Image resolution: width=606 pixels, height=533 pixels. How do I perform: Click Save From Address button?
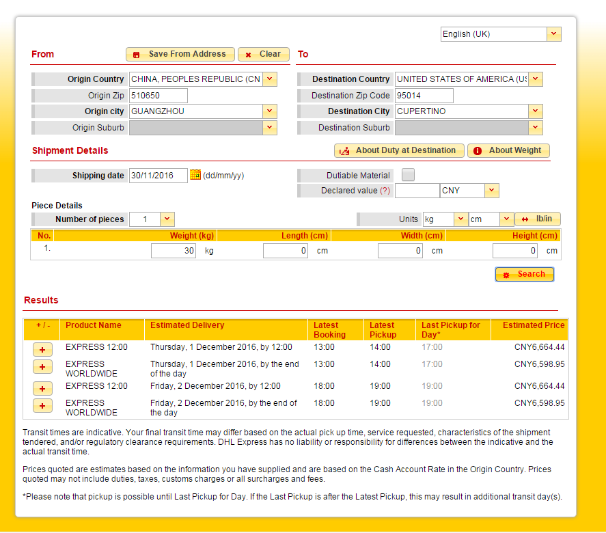[x=180, y=54]
